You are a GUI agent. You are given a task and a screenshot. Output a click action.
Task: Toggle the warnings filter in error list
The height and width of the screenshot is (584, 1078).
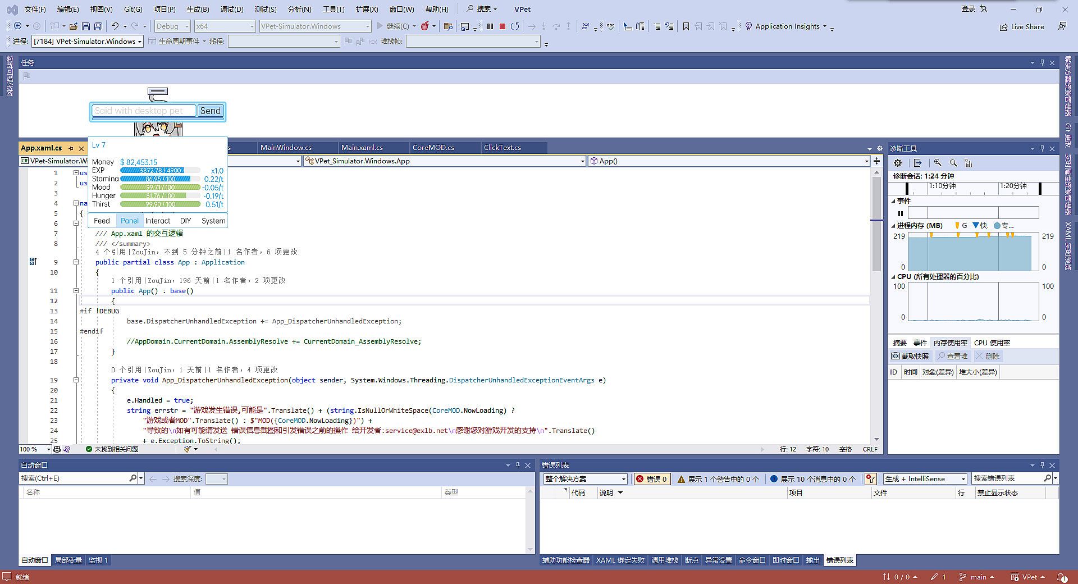[718, 479]
